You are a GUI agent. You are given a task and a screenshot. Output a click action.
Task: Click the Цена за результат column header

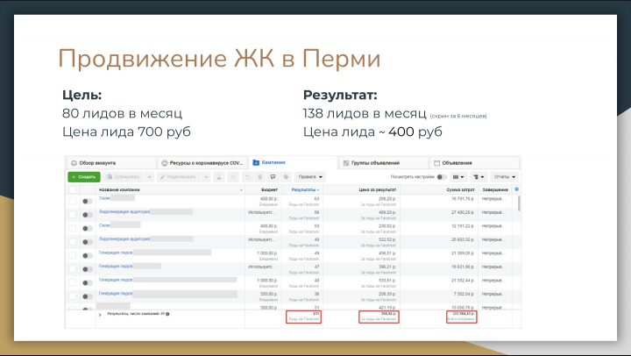tap(378, 189)
